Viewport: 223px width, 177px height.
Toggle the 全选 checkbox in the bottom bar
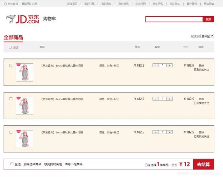[12, 164]
